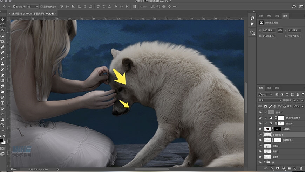Select the Quick Selection tool

tap(2, 36)
